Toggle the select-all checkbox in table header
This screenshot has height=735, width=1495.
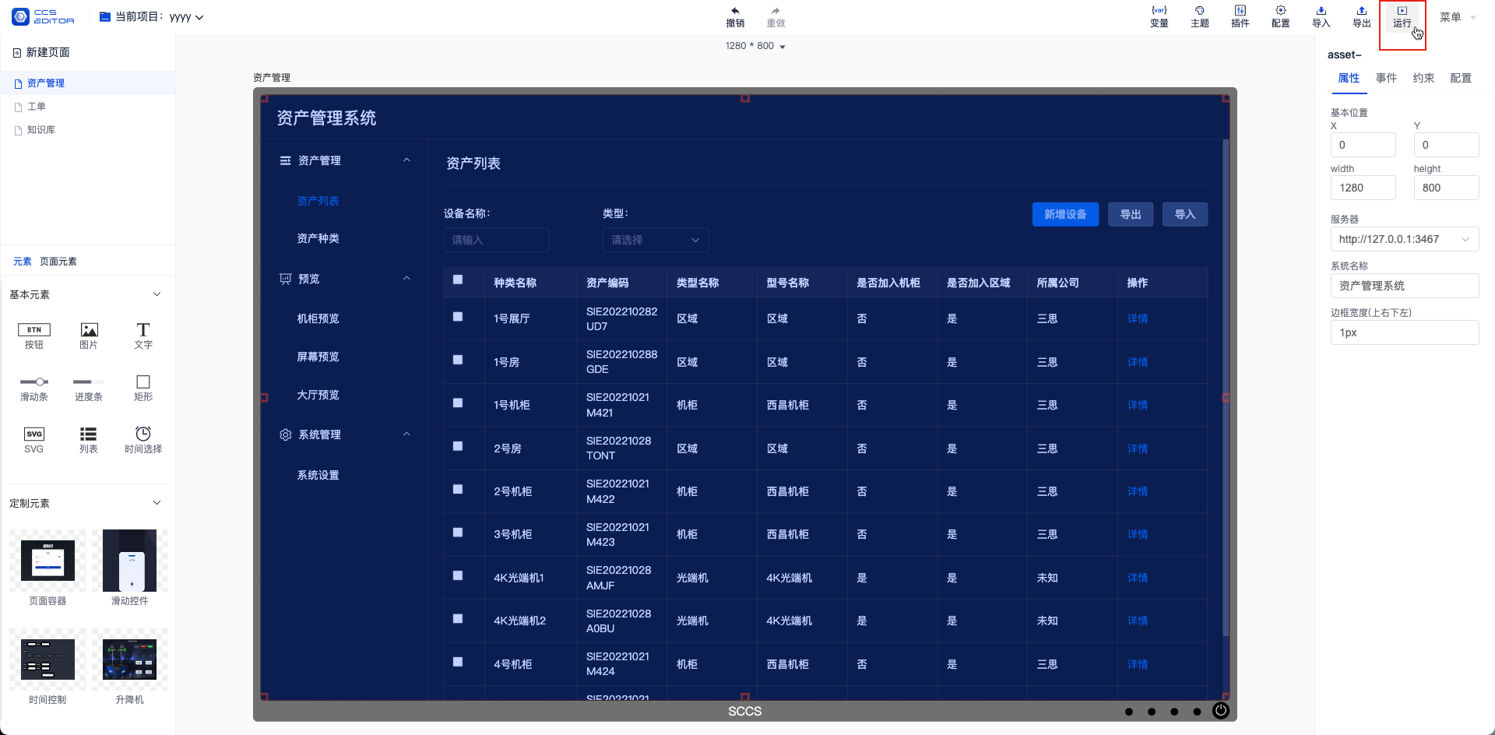[x=458, y=280]
